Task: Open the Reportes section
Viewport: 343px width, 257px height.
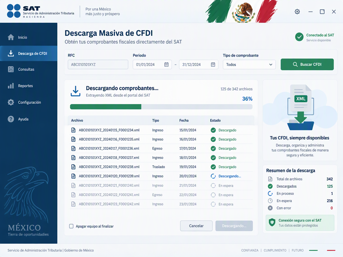Action: tap(29, 86)
